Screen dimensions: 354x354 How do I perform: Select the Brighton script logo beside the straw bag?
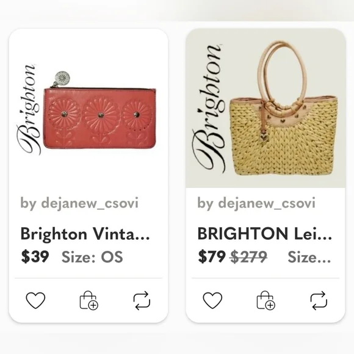208,109
